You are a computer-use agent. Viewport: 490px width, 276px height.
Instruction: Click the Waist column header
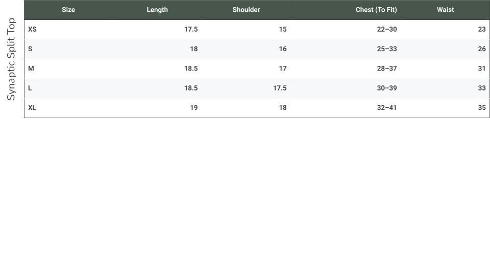445,10
